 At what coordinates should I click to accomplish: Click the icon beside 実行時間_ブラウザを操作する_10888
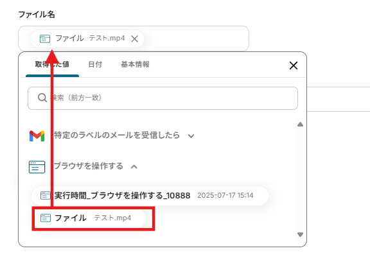(46, 195)
